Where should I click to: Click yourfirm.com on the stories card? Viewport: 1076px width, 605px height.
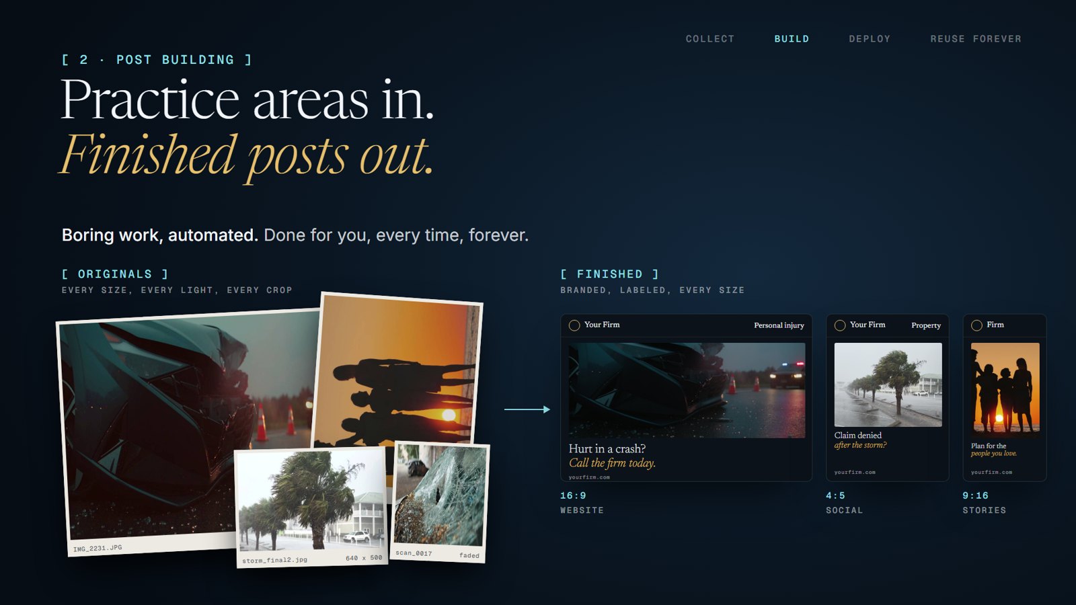click(x=991, y=472)
